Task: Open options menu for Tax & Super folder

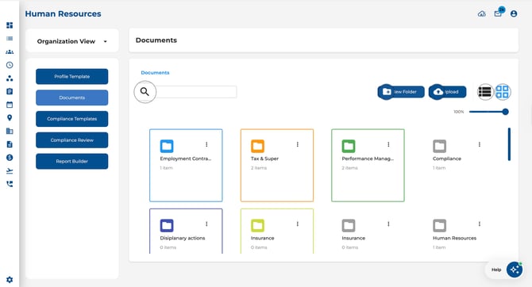Action: point(298,144)
